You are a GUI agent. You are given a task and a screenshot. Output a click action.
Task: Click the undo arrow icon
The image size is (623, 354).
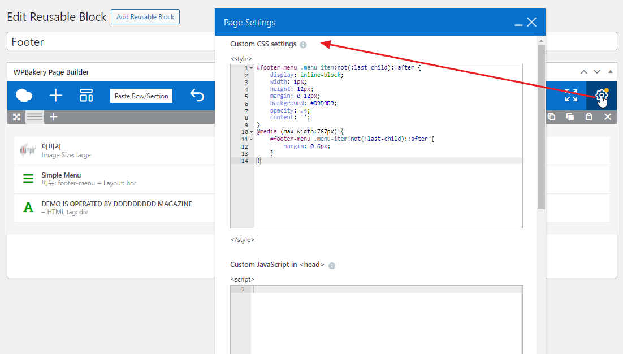point(197,96)
